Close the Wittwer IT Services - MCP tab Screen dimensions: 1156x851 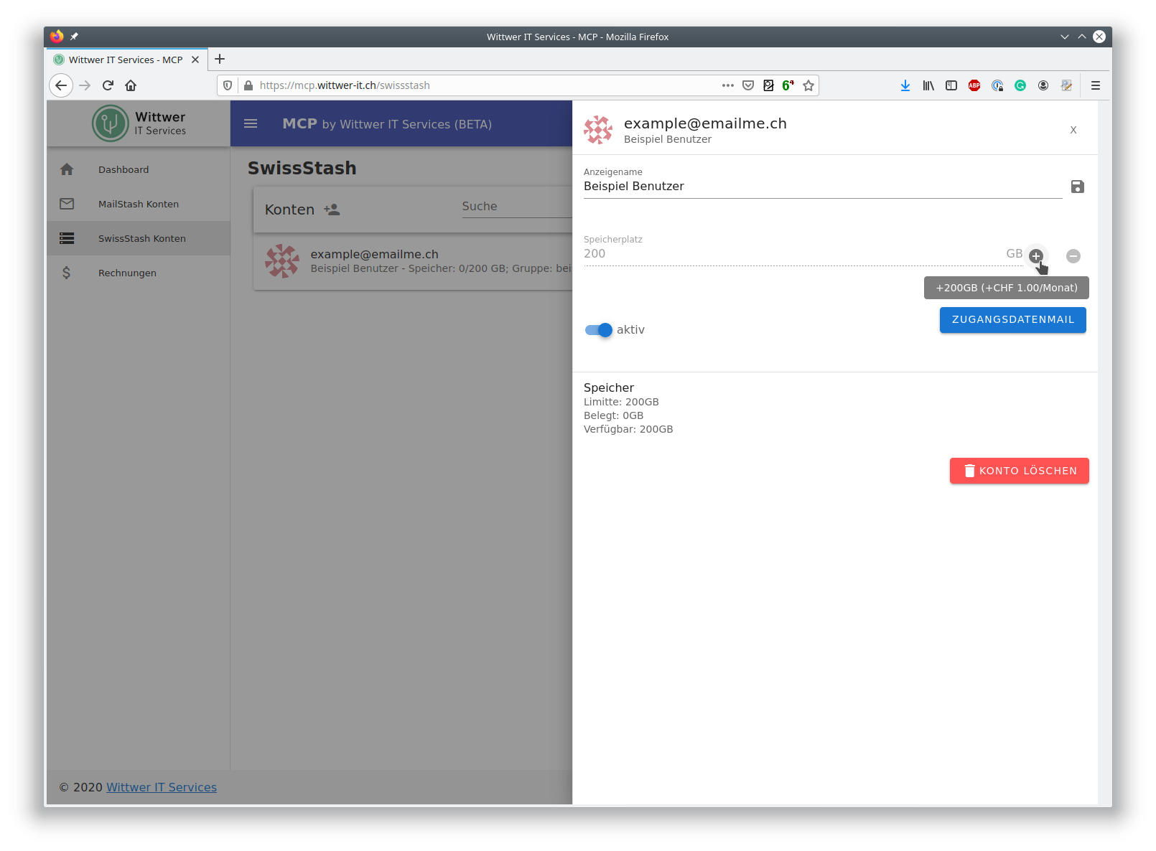195,60
